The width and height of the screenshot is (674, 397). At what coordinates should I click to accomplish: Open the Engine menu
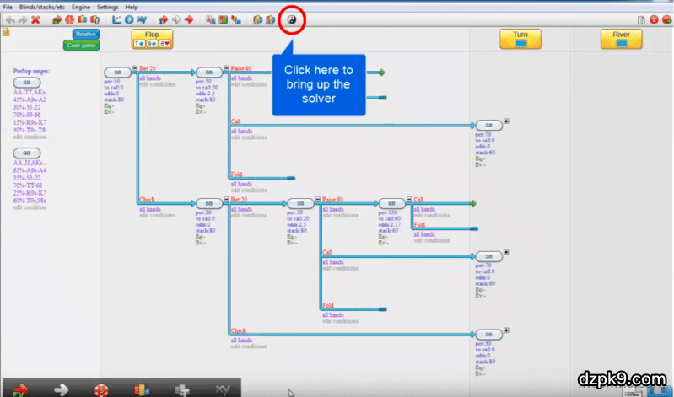[80, 7]
